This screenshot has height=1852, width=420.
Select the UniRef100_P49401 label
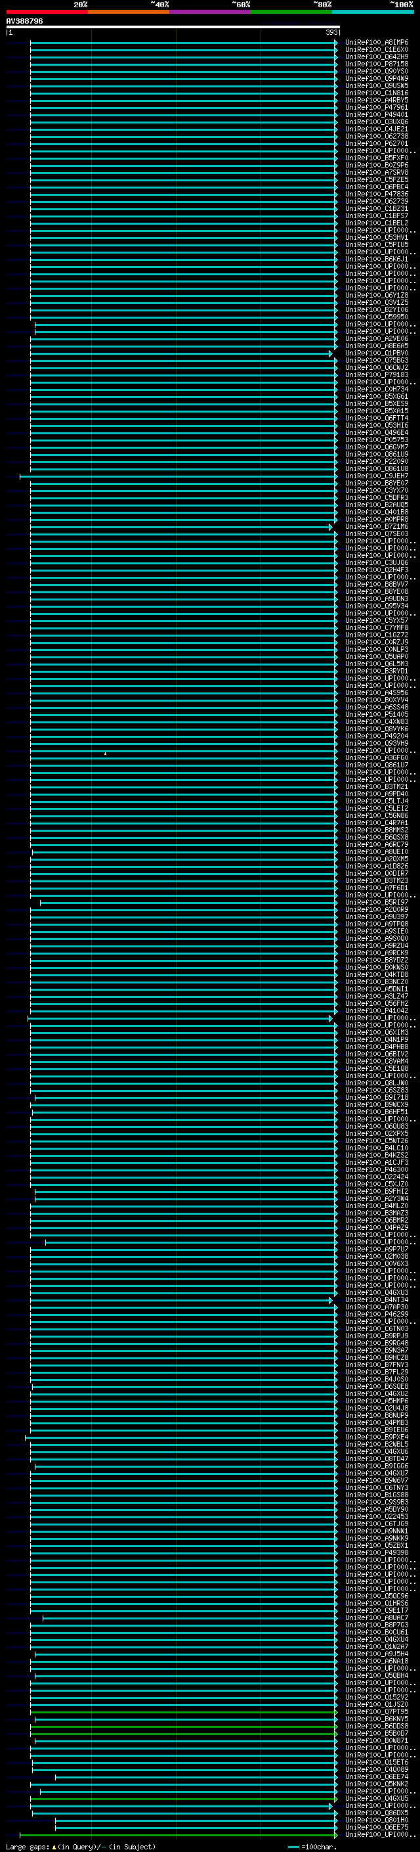tap(377, 114)
